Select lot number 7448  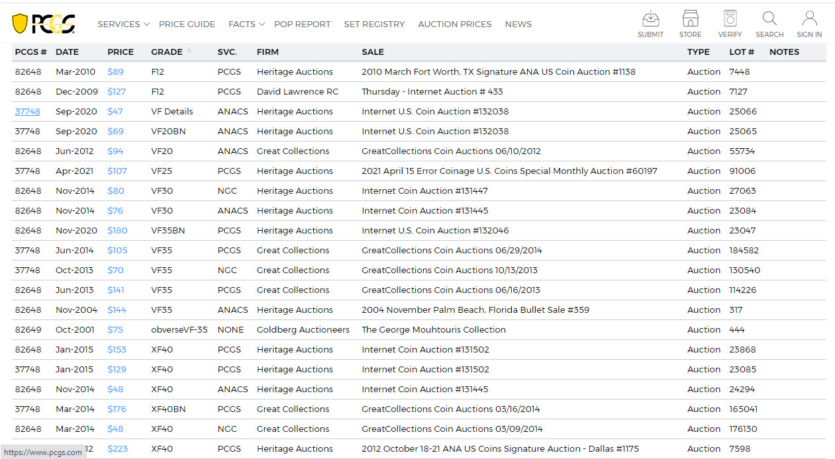coord(740,71)
